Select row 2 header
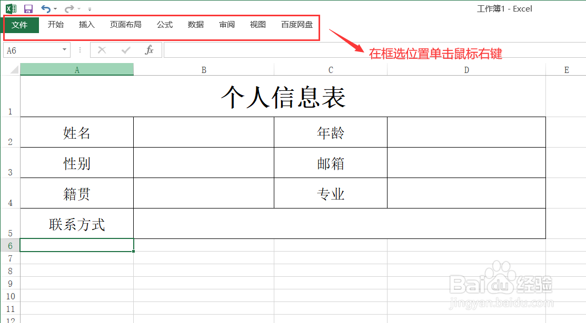This screenshot has width=586, height=323. pyautogui.click(x=10, y=132)
